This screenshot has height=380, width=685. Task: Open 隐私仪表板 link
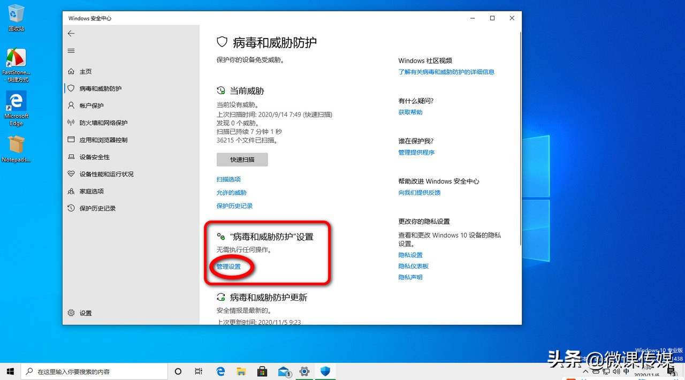(415, 266)
